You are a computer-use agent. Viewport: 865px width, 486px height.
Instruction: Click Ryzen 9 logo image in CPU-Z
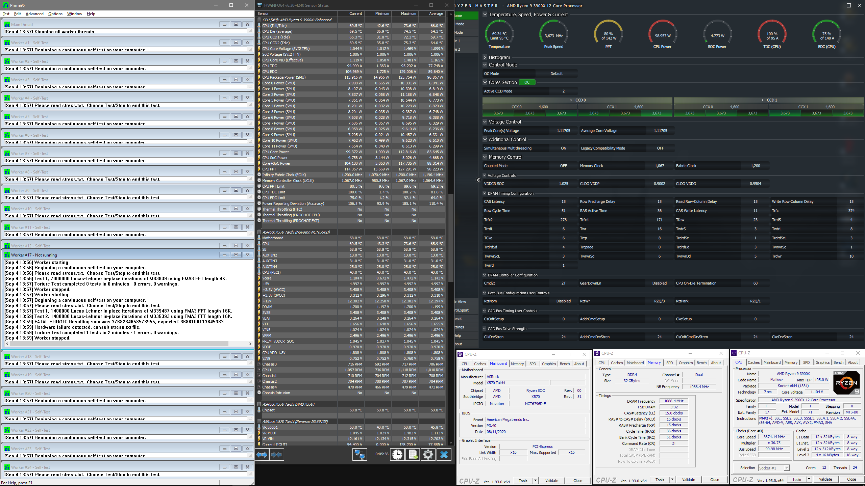tap(846, 383)
